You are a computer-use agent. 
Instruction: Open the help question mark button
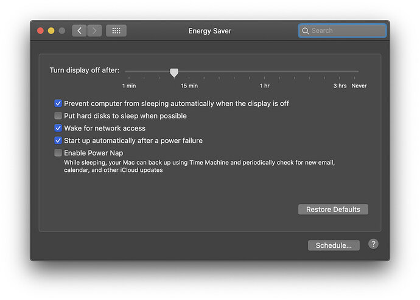click(x=373, y=244)
